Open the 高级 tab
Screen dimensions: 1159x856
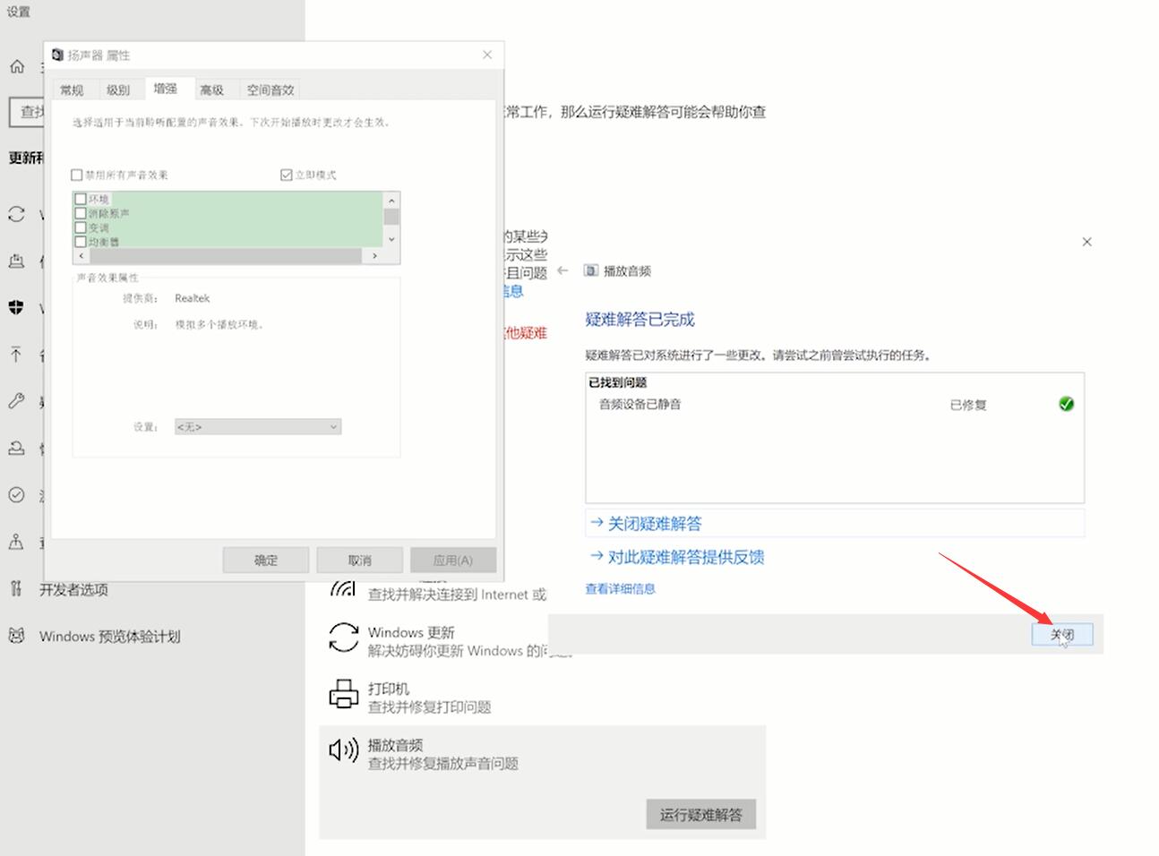point(212,90)
